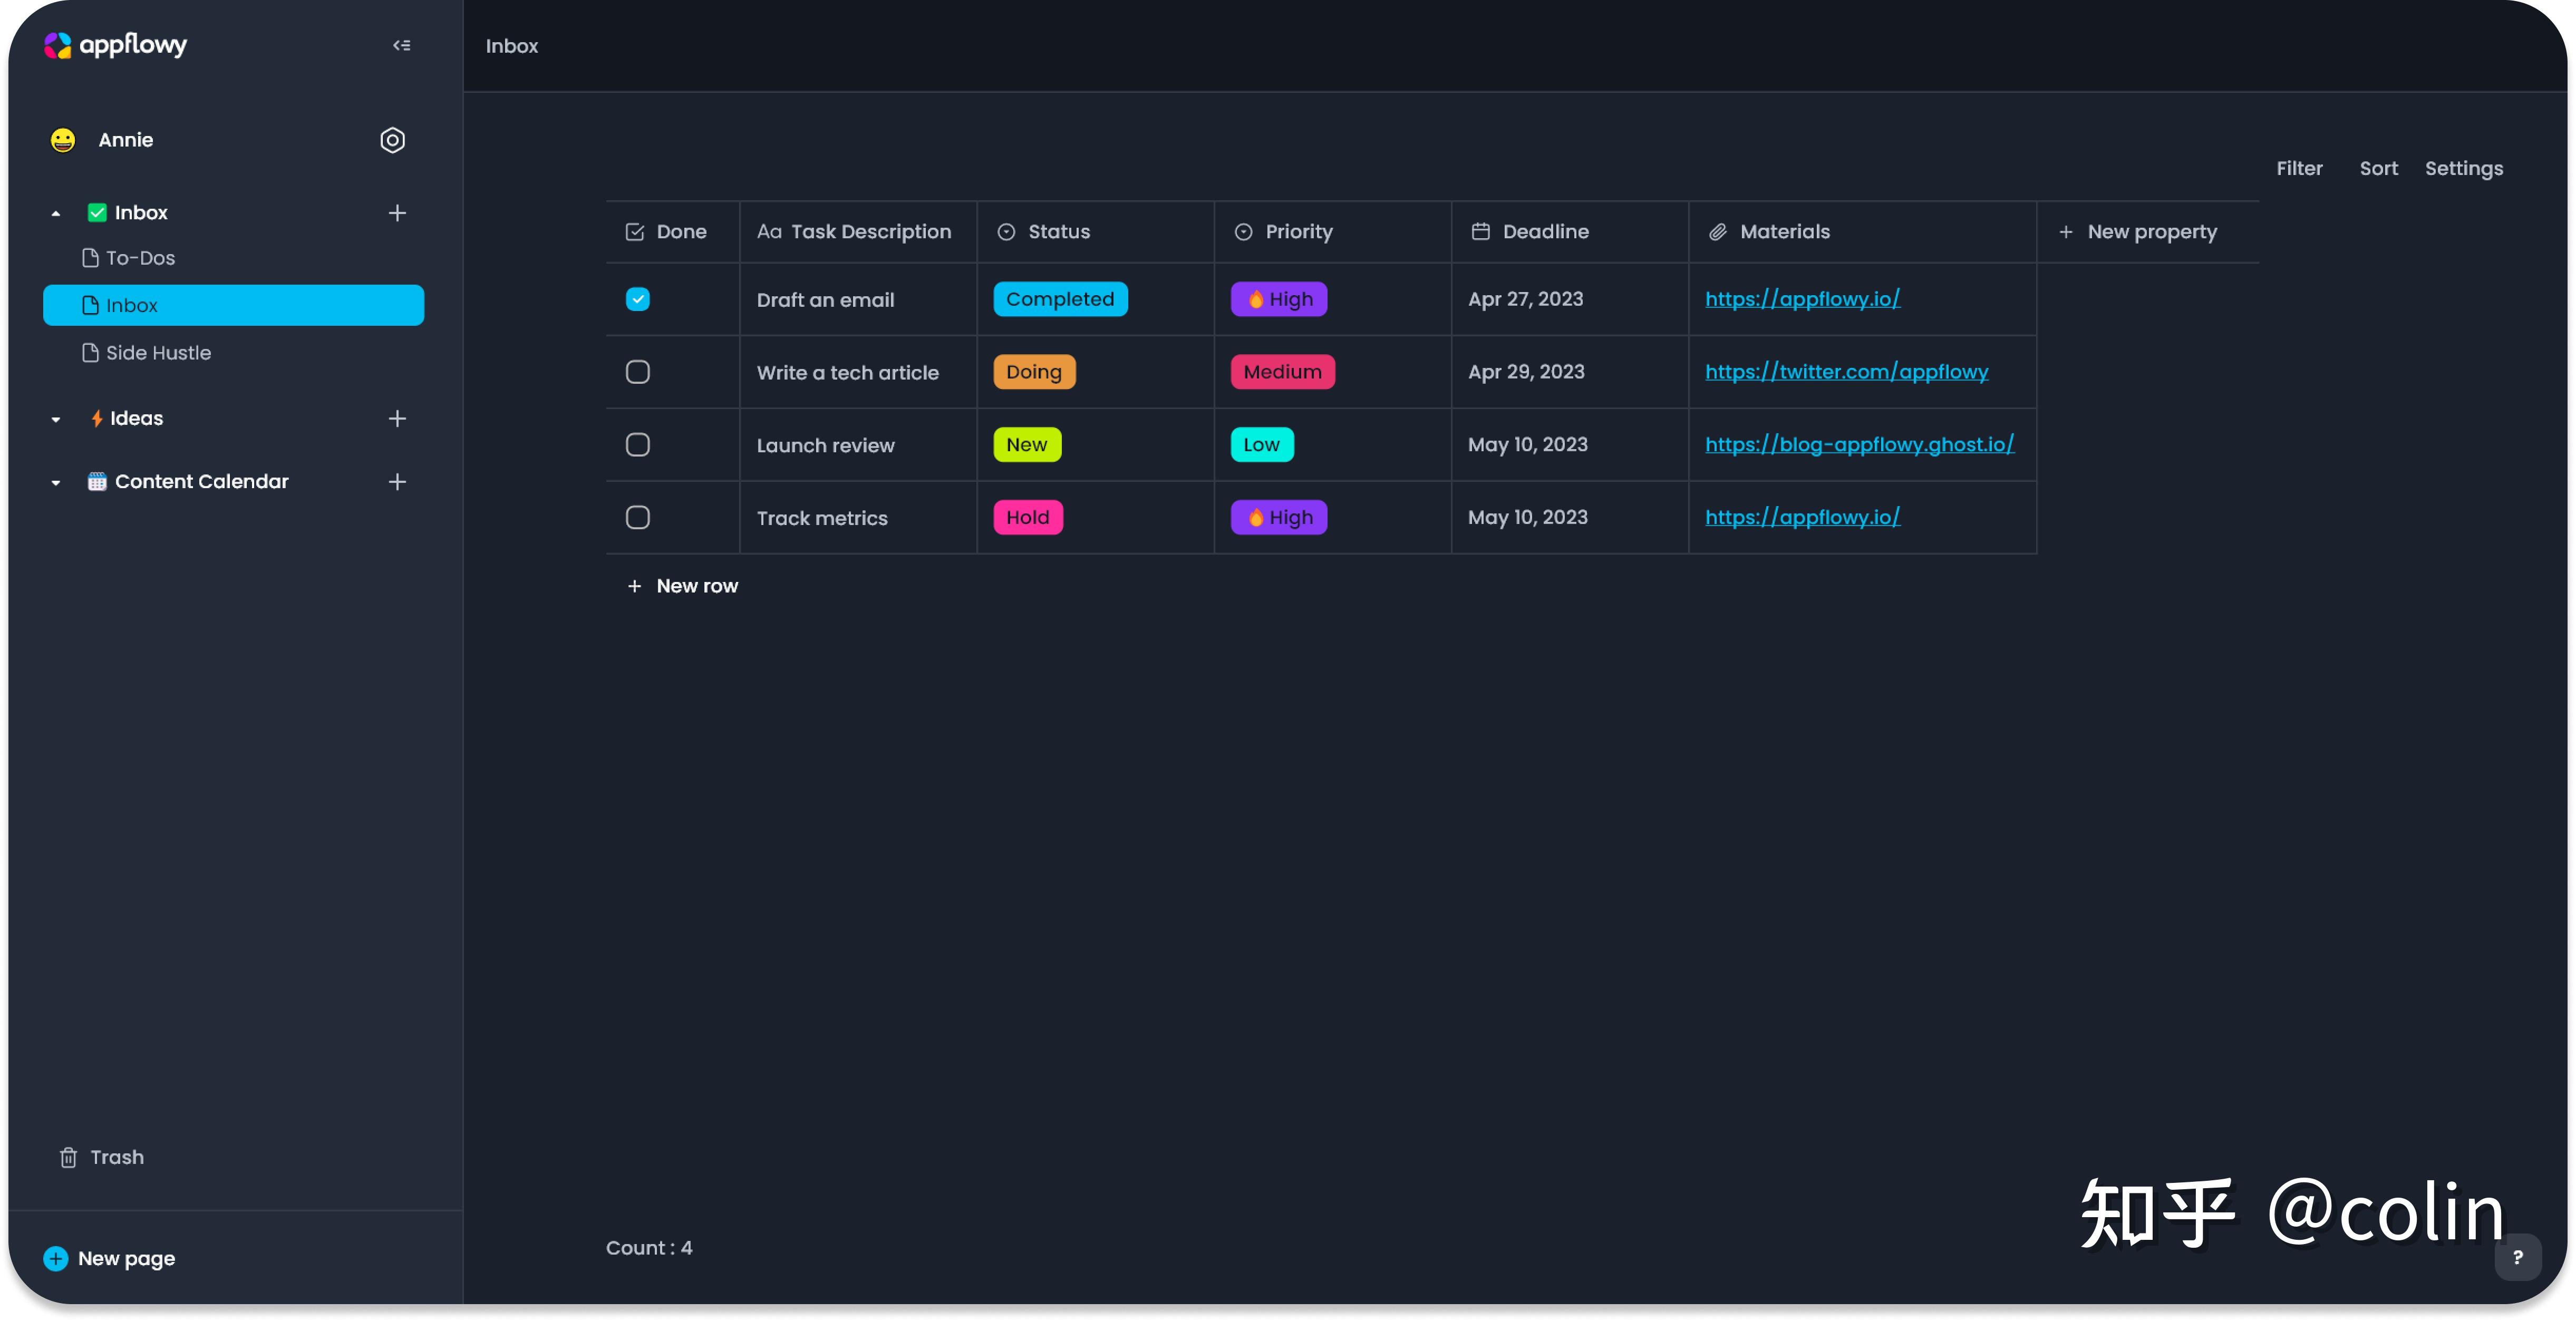The image size is (2576, 1321).
Task: Open the Side Hustle page in sidebar
Action: pyautogui.click(x=158, y=352)
